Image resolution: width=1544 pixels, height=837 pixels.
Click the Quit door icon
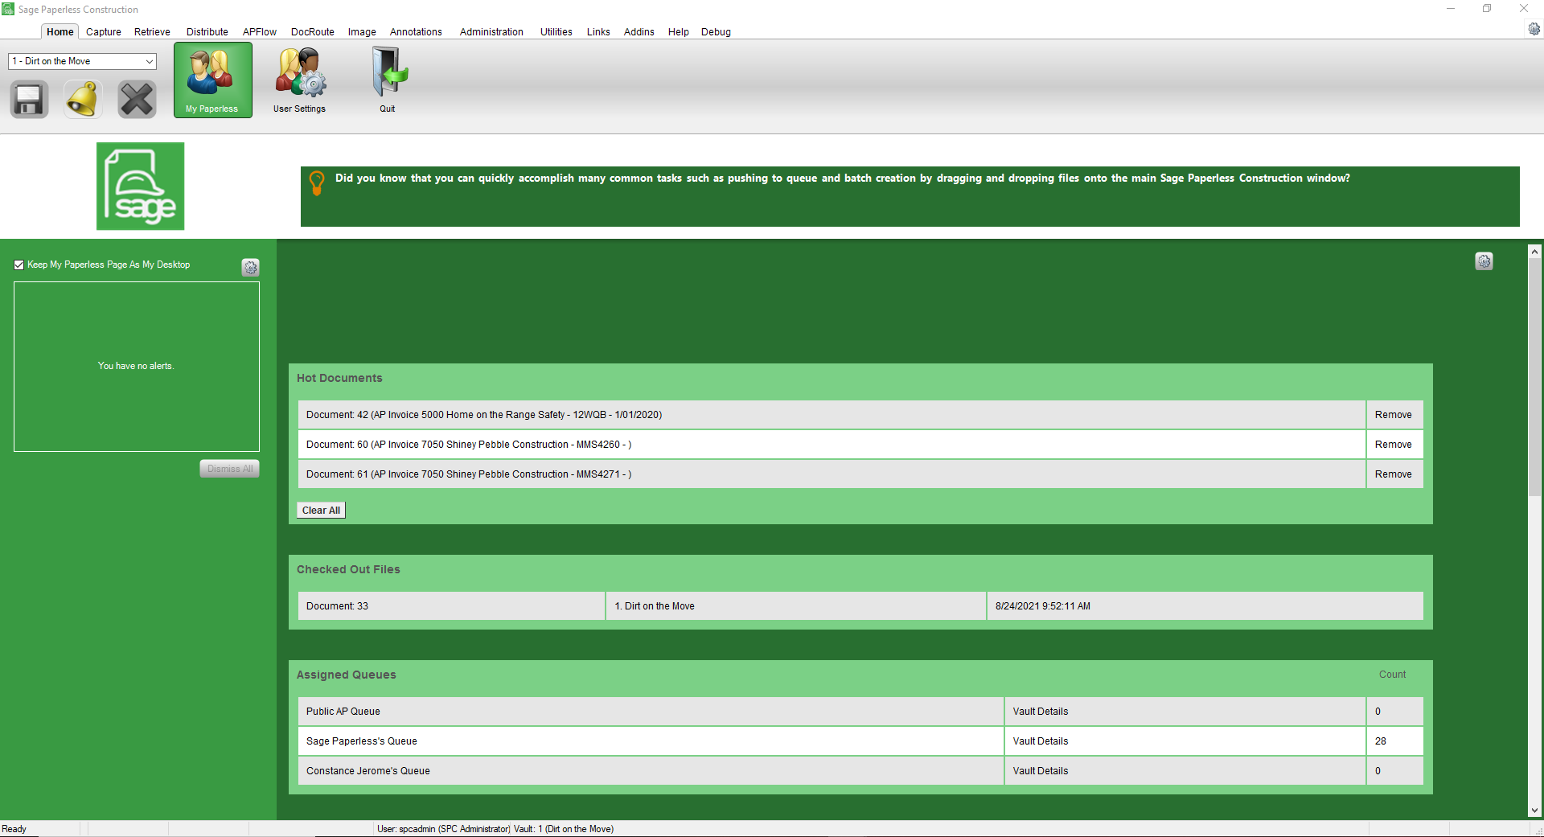coord(388,80)
